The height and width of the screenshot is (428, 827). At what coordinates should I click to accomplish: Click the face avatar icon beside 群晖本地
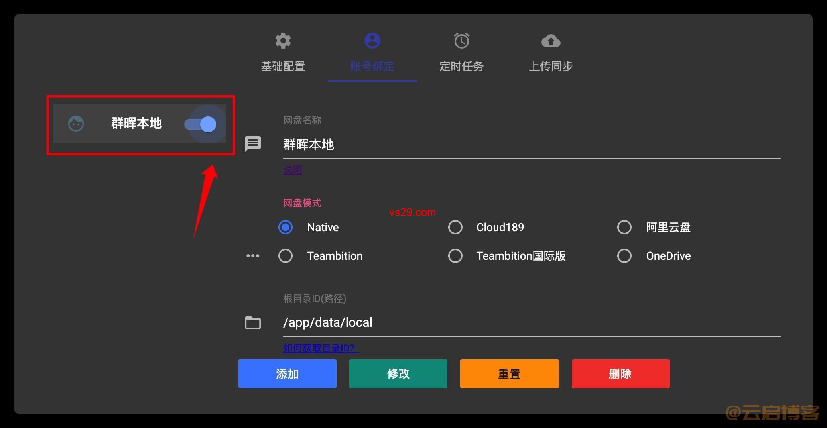pos(76,124)
